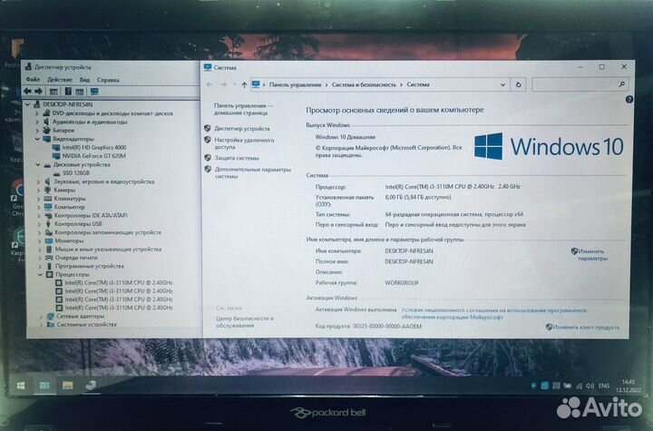Select NVIDIA GeForce GT 620M adapter
653x431 pixels.
[x=93, y=156]
